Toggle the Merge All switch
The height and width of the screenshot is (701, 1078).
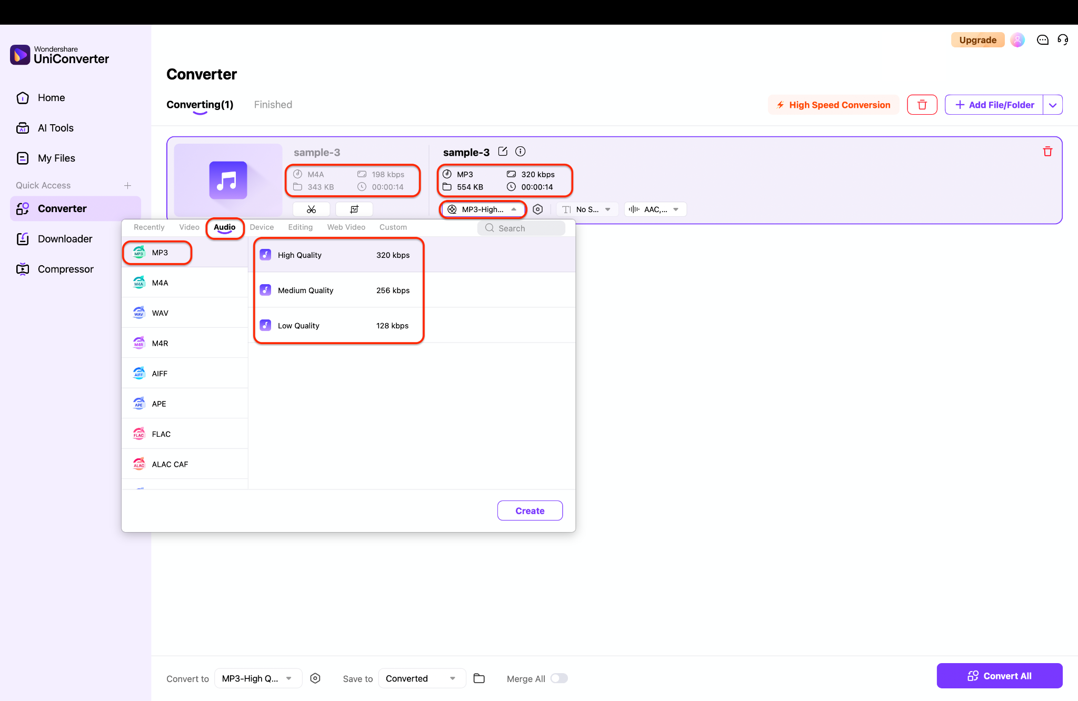[559, 678]
